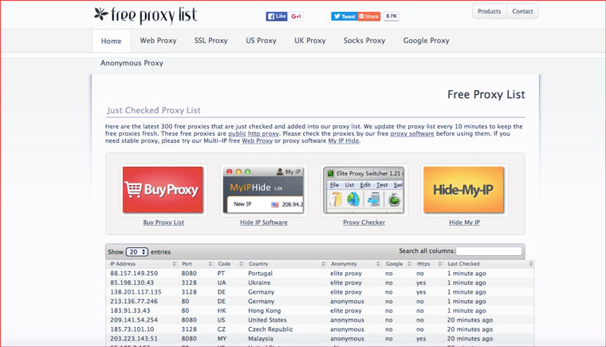Open the Products button

489,11
